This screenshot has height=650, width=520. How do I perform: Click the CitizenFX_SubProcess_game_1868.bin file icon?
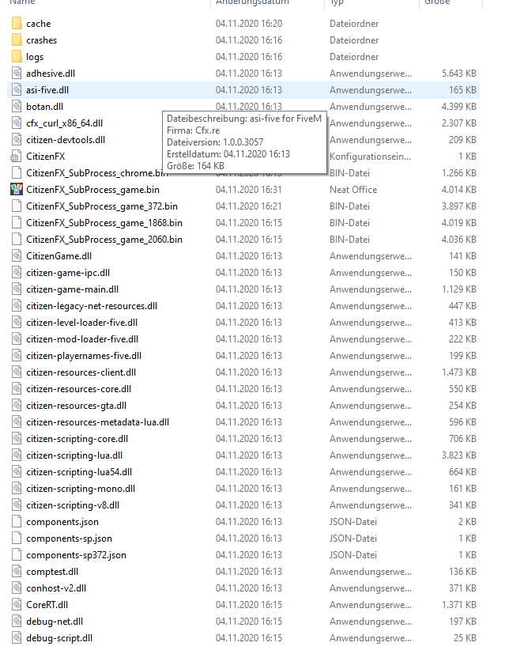[x=17, y=223]
